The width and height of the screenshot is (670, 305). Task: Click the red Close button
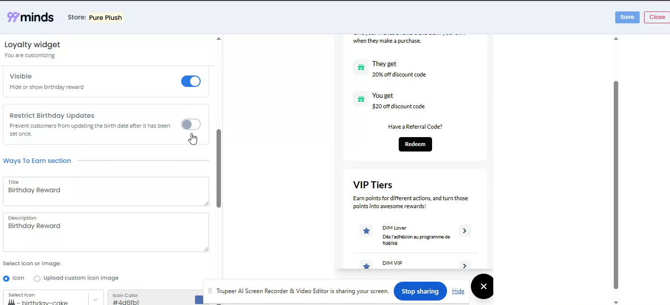657,17
